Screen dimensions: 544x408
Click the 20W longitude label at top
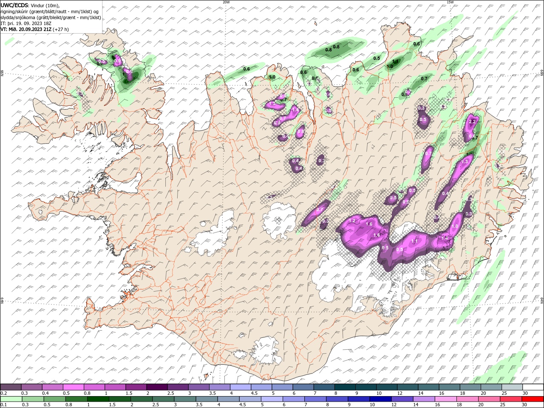pyautogui.click(x=226, y=2)
